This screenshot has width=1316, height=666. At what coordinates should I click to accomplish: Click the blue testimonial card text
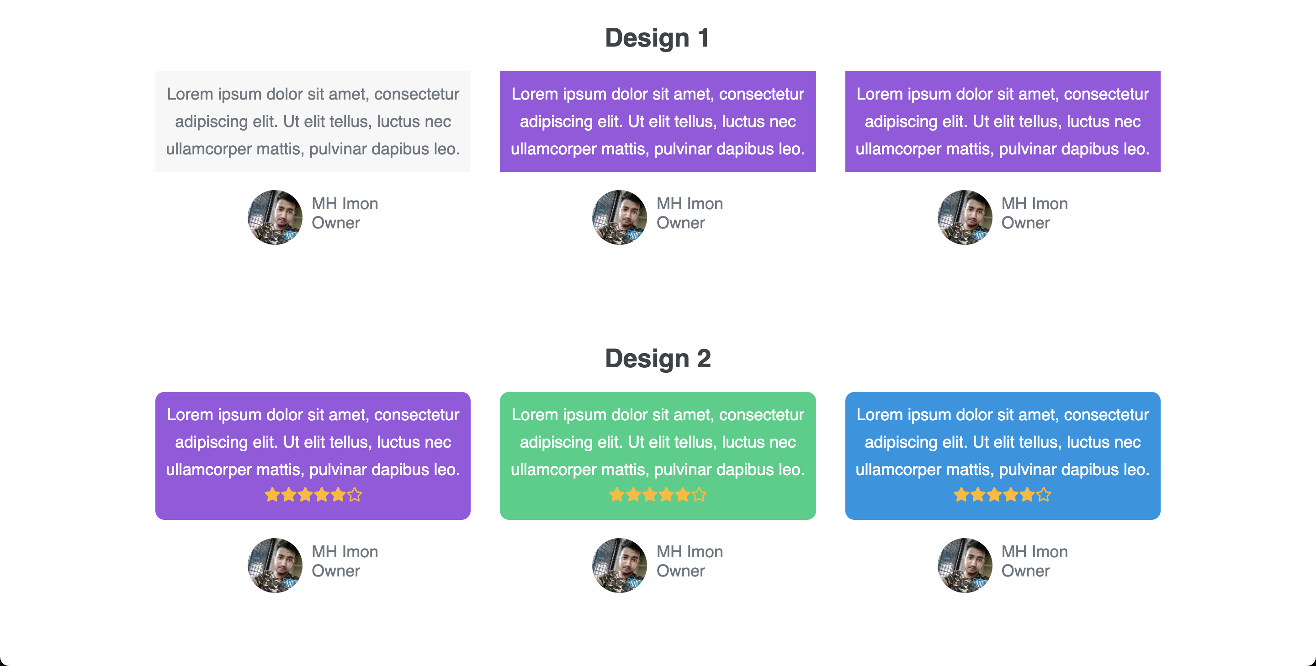tap(1003, 442)
